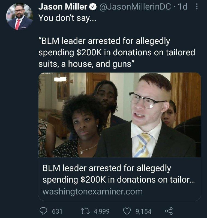The image size is (207, 218).
Task: Click the man with glasses in the preview photo
Action: (x=148, y=115)
